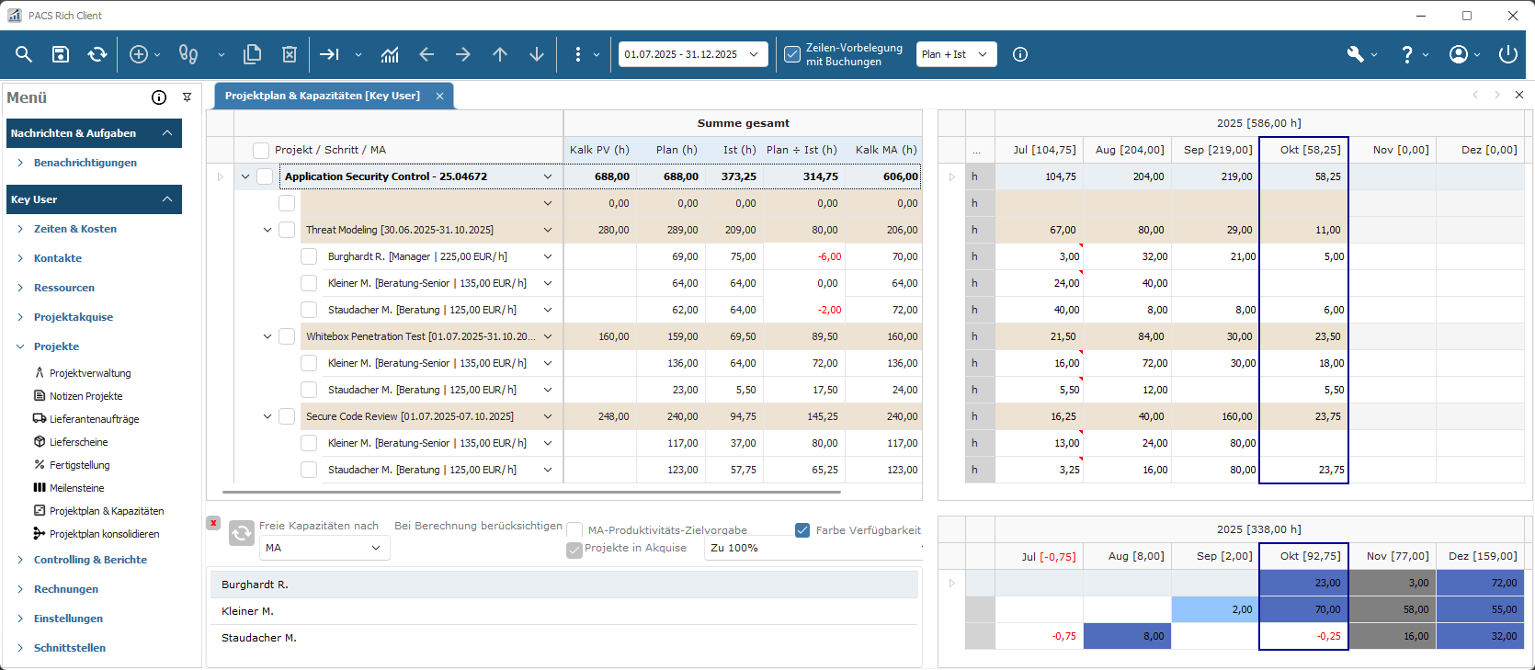The image size is (1535, 670).
Task: Click the blue 70,00 capacity cell
Action: point(1303,609)
